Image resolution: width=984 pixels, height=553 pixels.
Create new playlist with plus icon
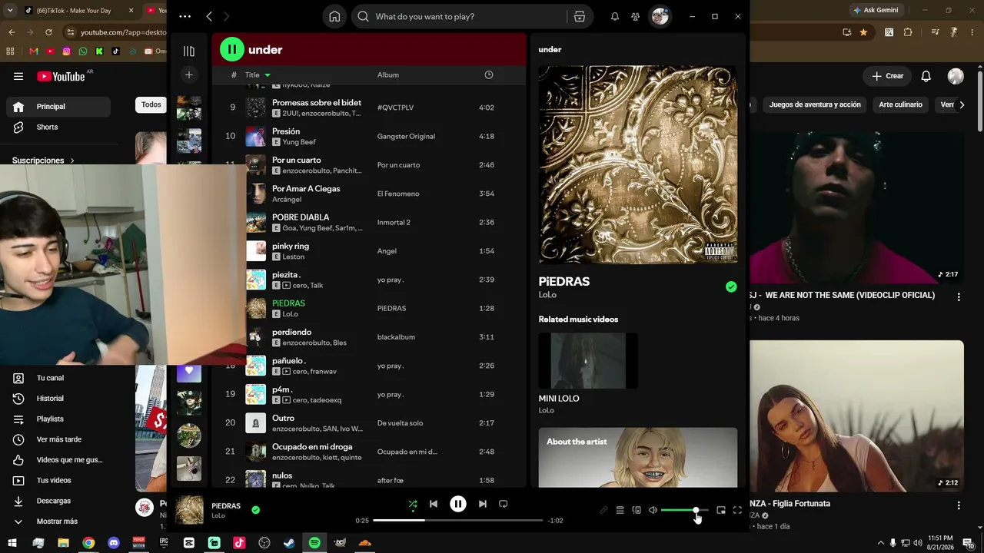coord(189,75)
